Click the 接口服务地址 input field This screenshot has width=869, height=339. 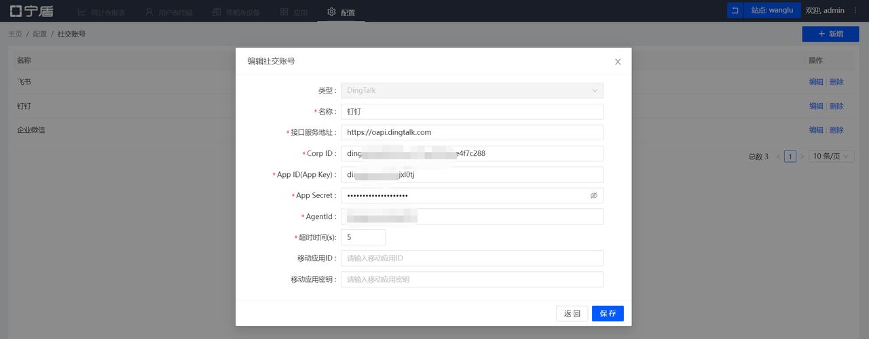[472, 132]
